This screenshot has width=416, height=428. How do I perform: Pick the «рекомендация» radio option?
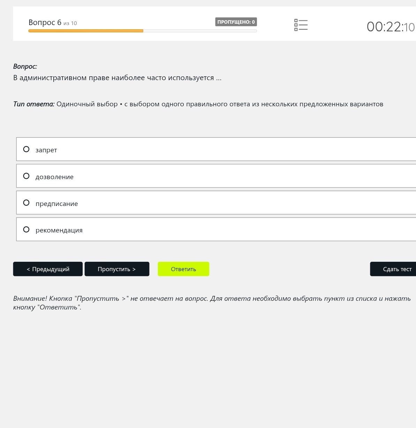(x=26, y=229)
